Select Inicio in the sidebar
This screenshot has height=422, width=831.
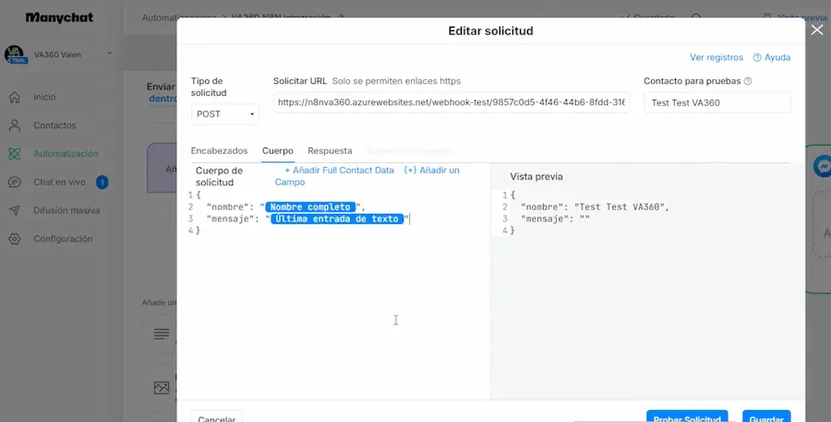[x=44, y=98]
